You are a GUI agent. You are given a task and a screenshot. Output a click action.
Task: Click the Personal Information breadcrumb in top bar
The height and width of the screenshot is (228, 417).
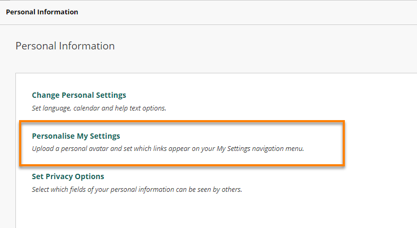[x=42, y=12]
